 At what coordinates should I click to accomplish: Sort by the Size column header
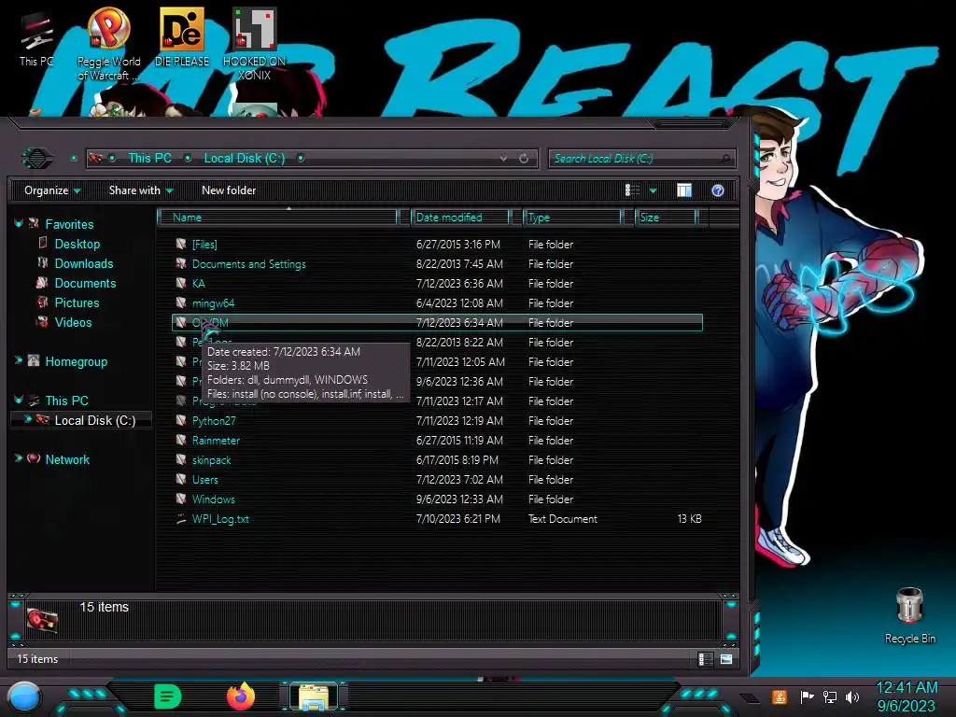click(x=667, y=217)
